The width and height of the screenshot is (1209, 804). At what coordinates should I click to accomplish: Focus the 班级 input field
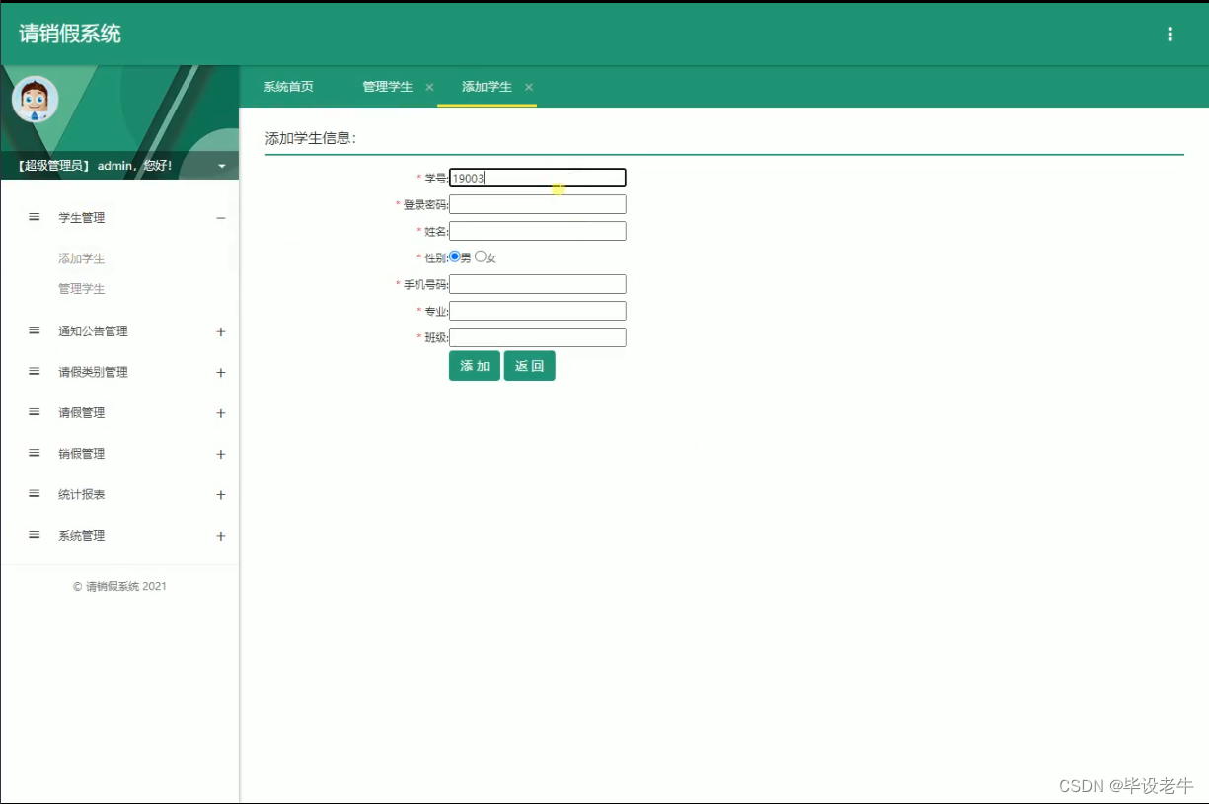coord(538,337)
